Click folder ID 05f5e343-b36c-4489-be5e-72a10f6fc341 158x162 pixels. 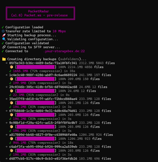click(x=43, y=63)
